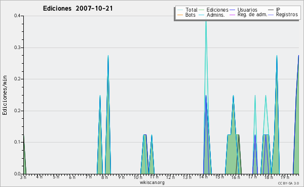The image size is (304, 187).
Task: Click the "5 h" x-axis label
Action: [x=56, y=177]
